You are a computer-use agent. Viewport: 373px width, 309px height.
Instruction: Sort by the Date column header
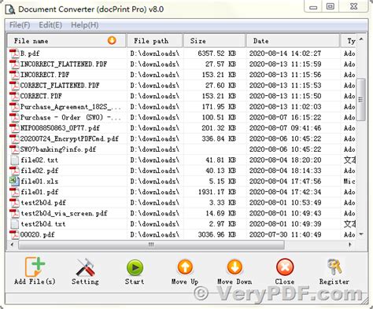(294, 41)
